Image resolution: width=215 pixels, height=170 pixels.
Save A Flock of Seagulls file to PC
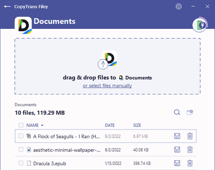click(177, 136)
